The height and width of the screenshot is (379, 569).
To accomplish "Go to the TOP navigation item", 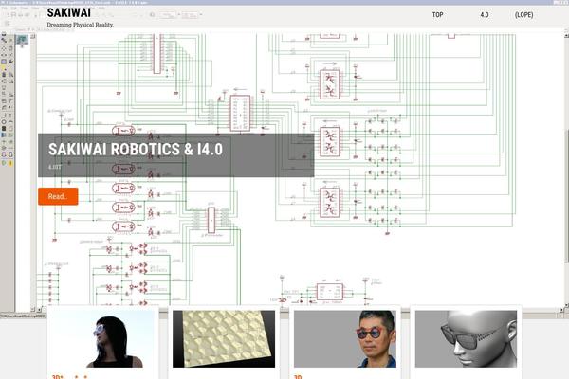I will coord(437,15).
